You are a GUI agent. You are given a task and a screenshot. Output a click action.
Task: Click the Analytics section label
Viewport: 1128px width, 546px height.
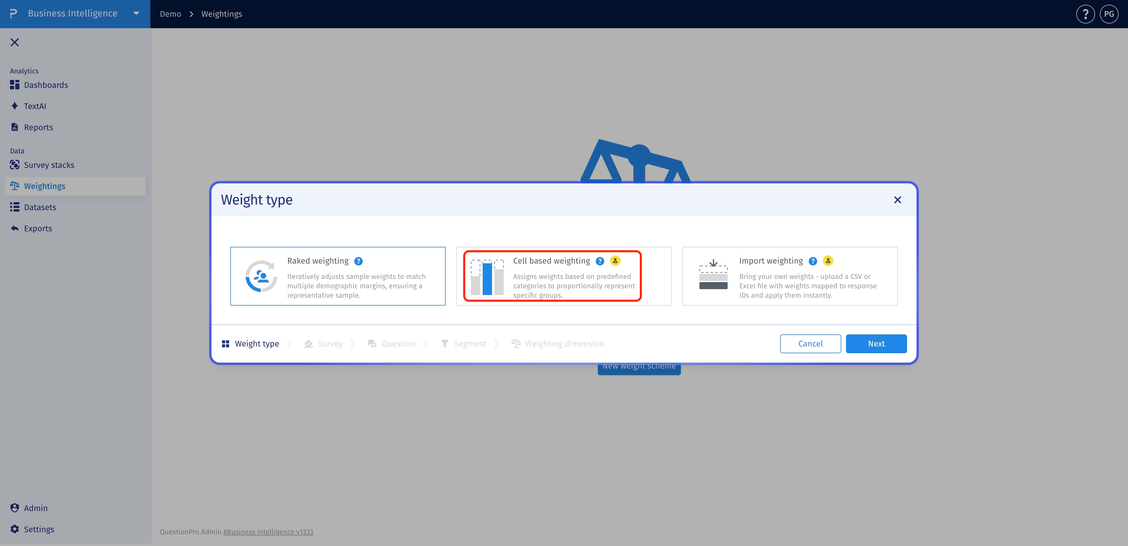[24, 71]
